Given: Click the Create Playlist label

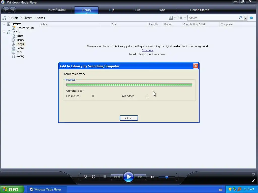Looking at the screenshot, I should coord(25,28).
